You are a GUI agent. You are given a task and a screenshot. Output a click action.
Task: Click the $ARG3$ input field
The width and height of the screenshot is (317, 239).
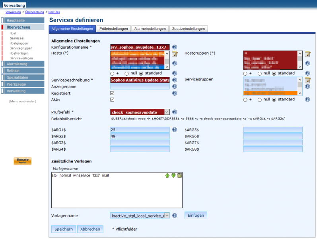[140, 143]
